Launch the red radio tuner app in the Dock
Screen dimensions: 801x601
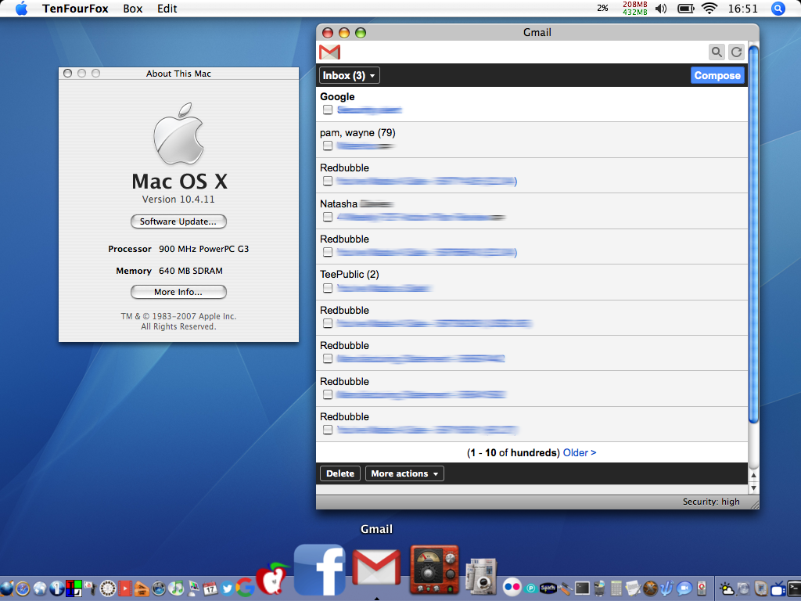pyautogui.click(x=434, y=570)
